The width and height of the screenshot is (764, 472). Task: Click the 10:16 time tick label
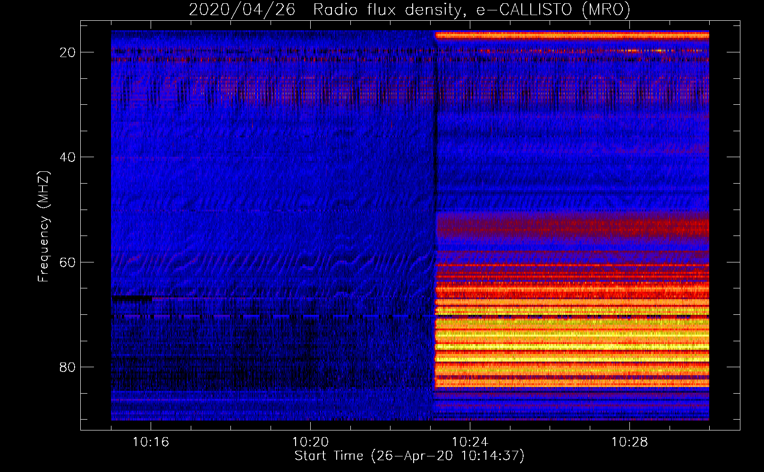151,442
